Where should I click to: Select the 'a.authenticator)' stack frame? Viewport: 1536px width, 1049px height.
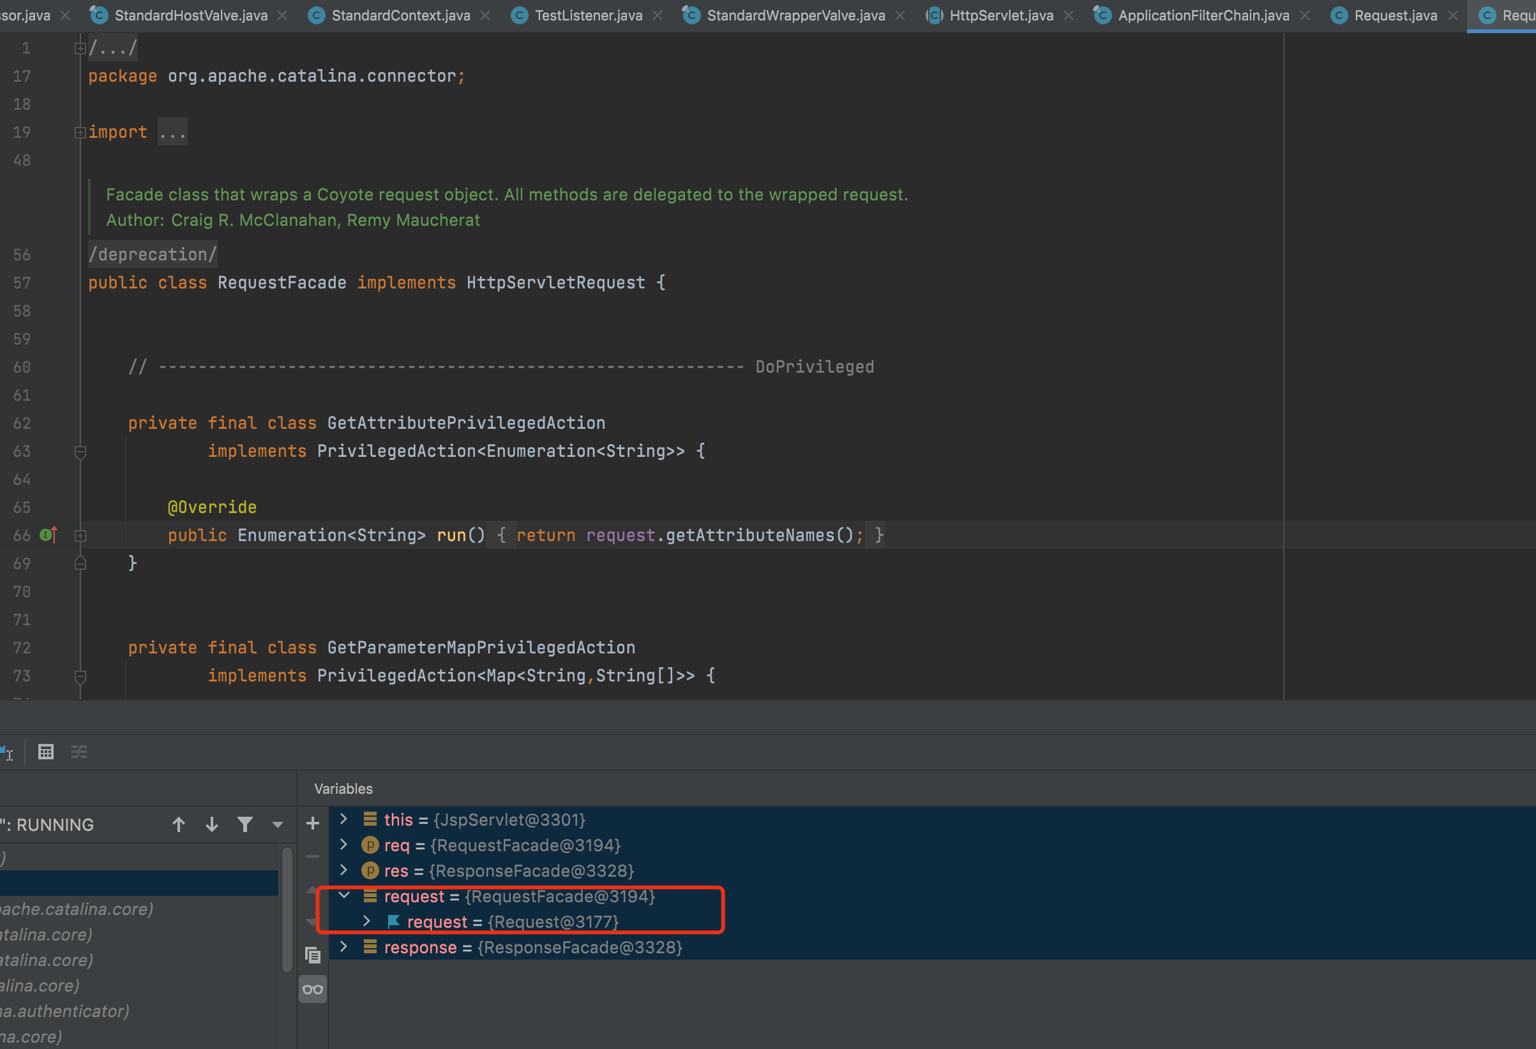139,1011
